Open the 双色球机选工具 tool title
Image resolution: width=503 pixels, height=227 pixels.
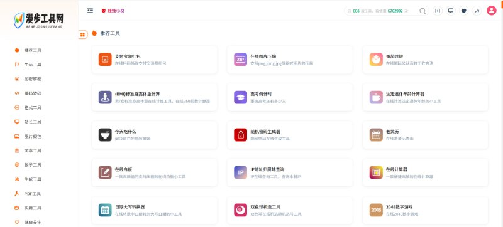coord(265,207)
